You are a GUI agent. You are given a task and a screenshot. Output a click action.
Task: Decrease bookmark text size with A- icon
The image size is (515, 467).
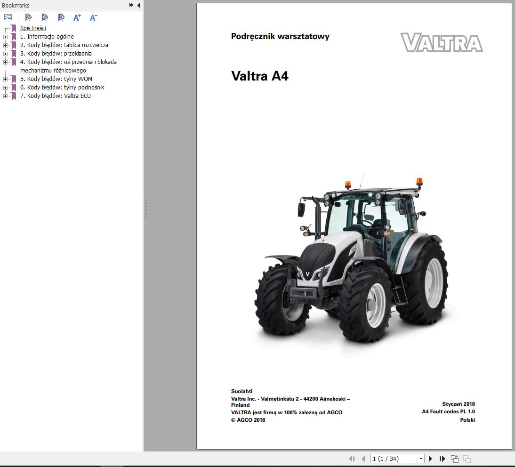point(93,17)
